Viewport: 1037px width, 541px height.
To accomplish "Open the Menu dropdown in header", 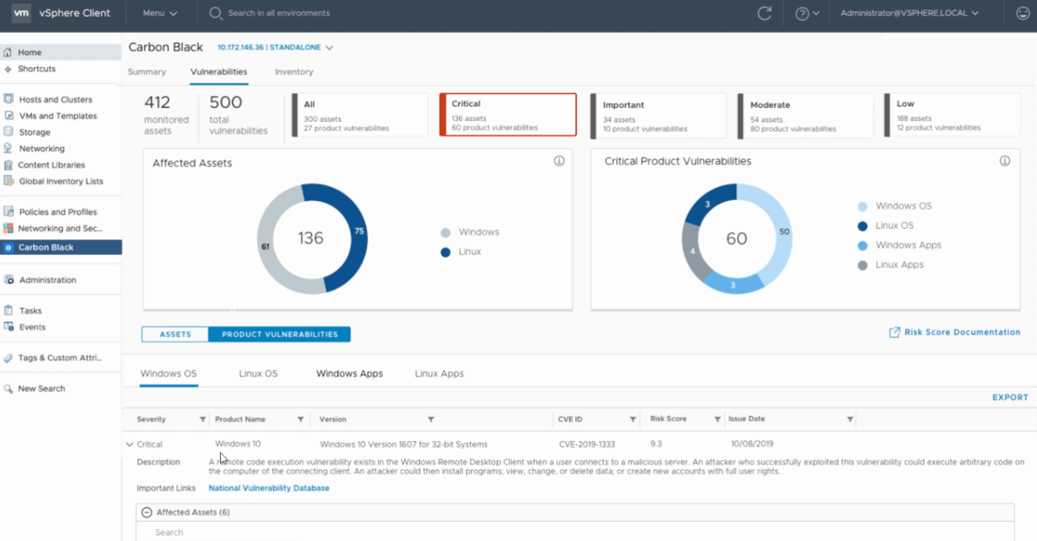I will click(160, 13).
